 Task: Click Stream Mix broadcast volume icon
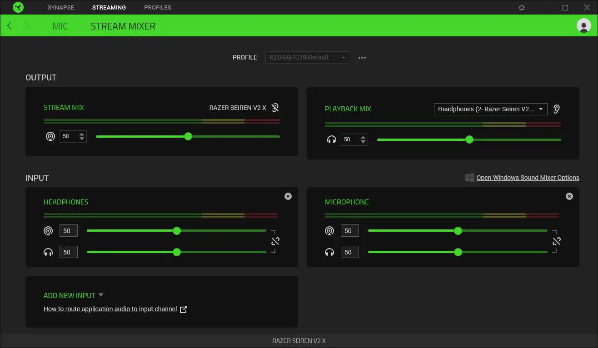(x=50, y=136)
